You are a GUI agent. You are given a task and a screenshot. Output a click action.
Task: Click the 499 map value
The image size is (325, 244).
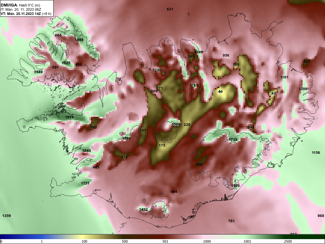[78, 64]
